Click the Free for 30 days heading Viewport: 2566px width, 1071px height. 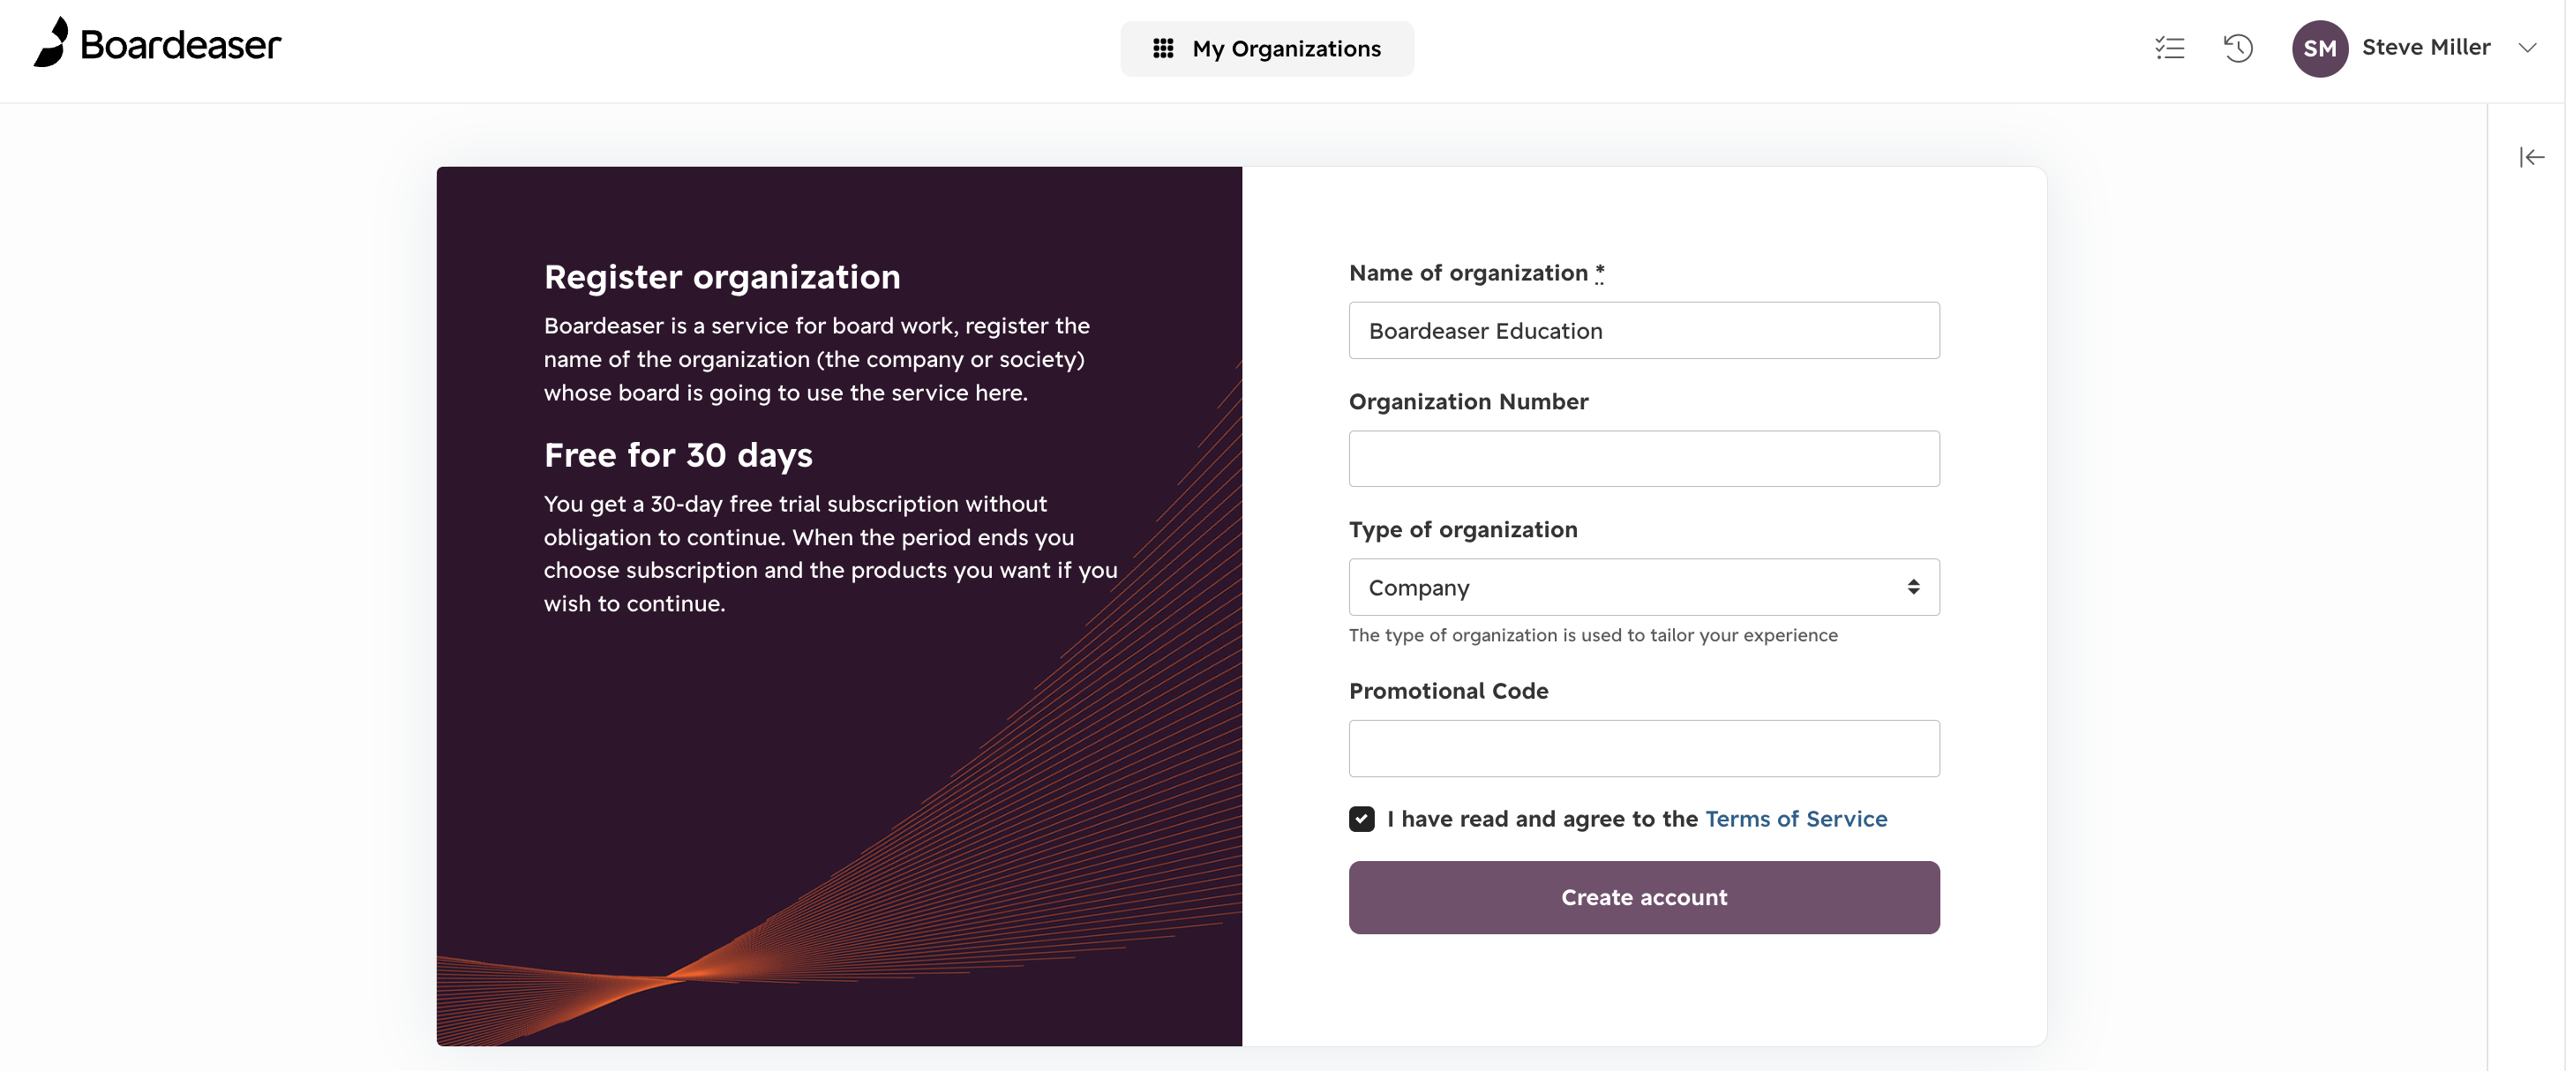click(679, 455)
